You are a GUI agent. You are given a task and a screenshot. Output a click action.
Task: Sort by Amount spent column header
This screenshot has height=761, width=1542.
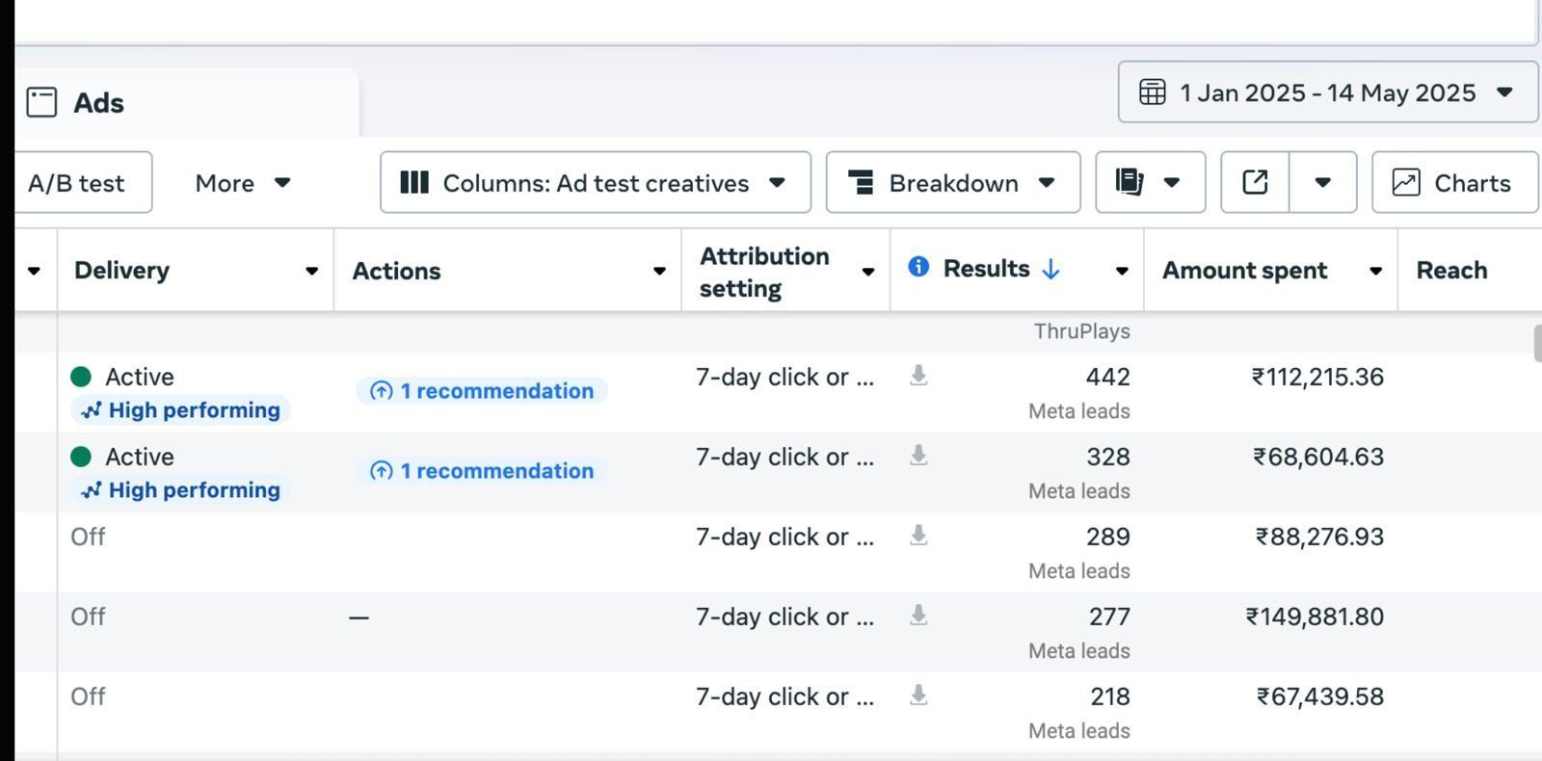tap(1244, 271)
